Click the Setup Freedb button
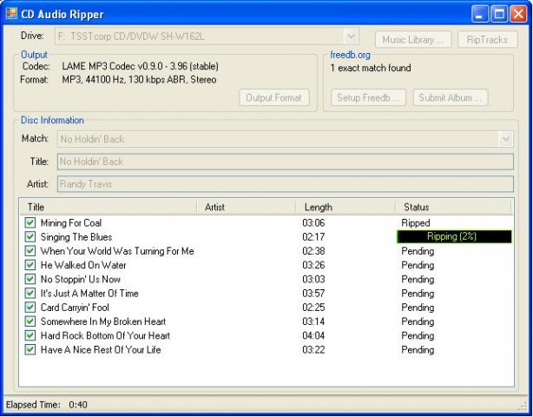 coord(368,97)
